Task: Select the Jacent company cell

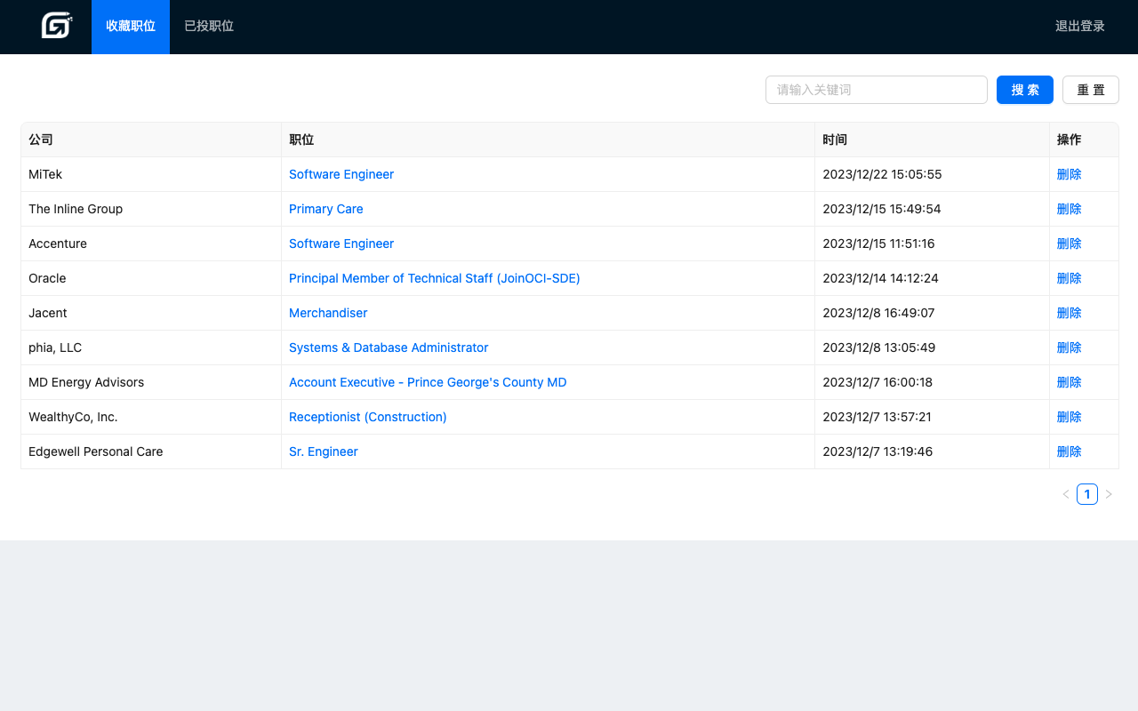Action: coord(151,313)
